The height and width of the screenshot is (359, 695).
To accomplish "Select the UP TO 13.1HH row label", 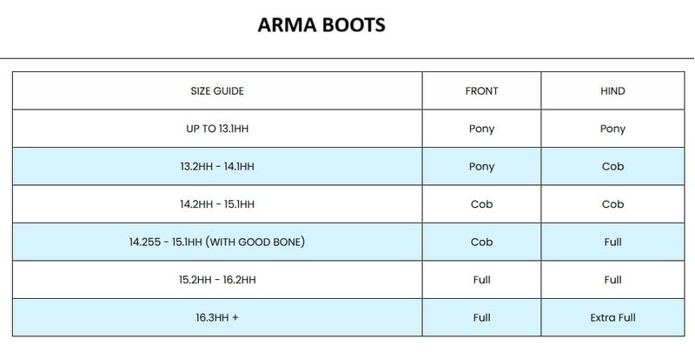I will tap(217, 129).
